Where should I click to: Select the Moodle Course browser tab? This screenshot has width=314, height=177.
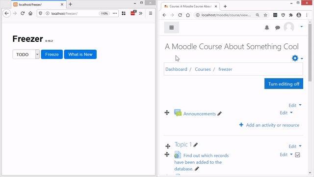(190, 6)
